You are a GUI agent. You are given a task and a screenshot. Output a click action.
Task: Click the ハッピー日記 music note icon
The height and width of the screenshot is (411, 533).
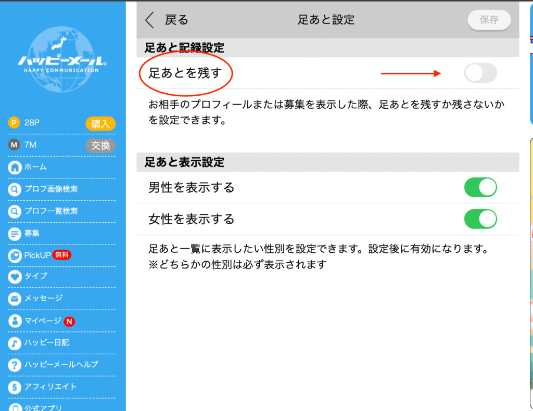tap(15, 343)
